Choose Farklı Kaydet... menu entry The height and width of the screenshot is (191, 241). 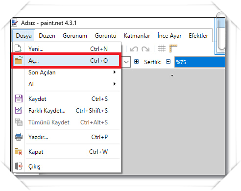click(x=66, y=111)
